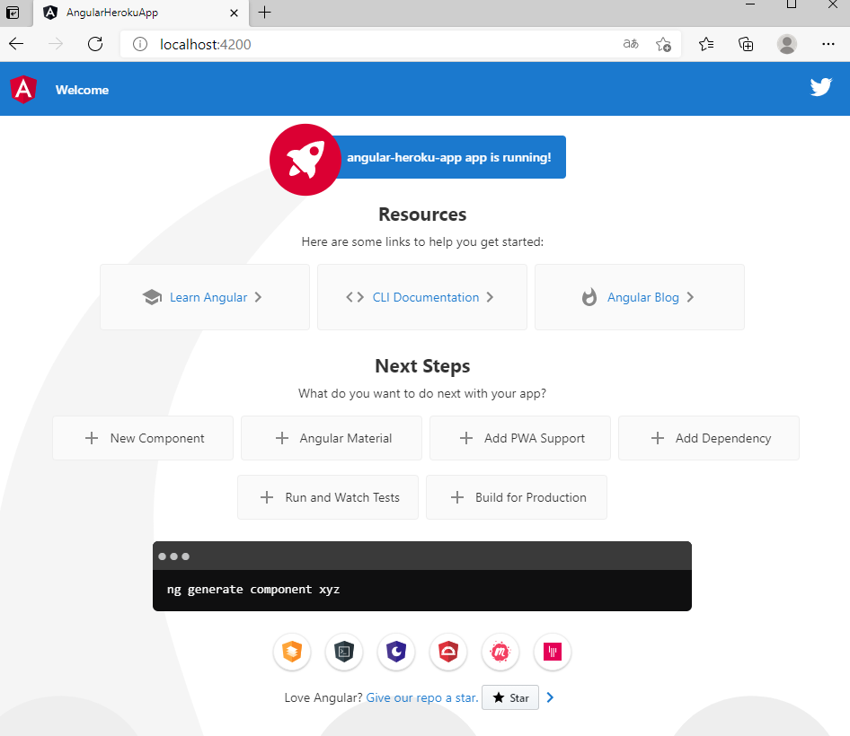Open the Learn Angular card

pyautogui.click(x=205, y=297)
